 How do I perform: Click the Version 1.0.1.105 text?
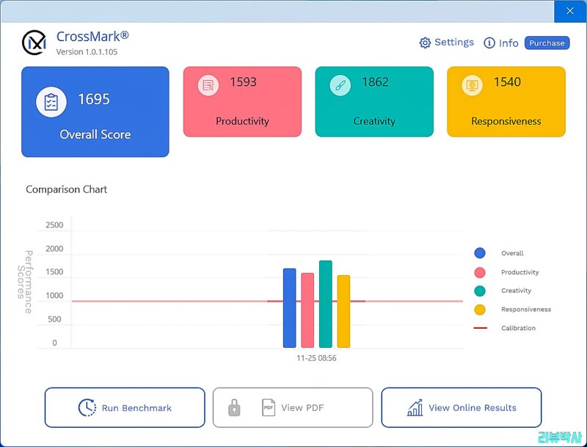(87, 52)
